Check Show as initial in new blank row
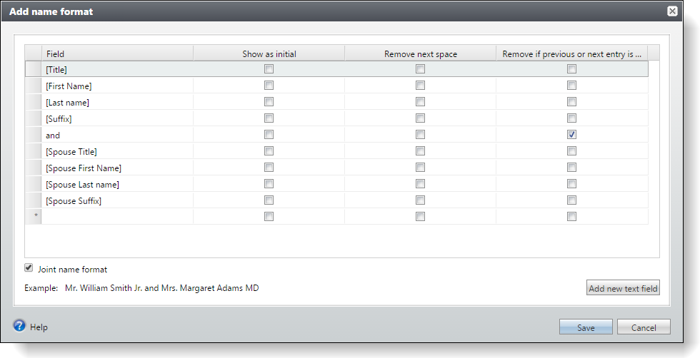The image size is (700, 358). pyautogui.click(x=269, y=217)
